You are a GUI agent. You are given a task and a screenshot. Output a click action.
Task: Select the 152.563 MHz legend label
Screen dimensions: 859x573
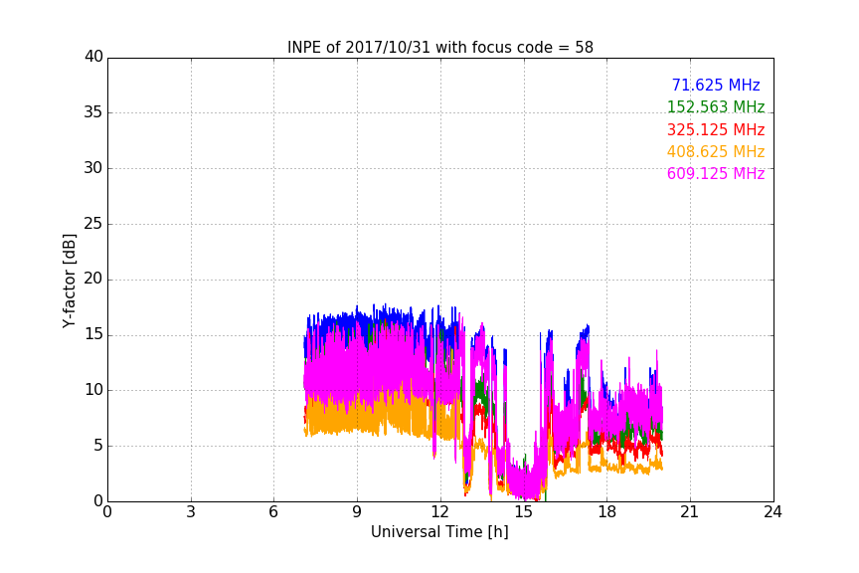[x=716, y=106]
